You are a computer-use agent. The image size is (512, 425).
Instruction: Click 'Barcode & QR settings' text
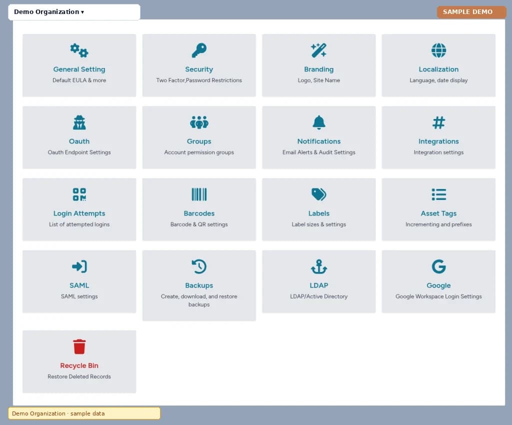[x=199, y=224]
